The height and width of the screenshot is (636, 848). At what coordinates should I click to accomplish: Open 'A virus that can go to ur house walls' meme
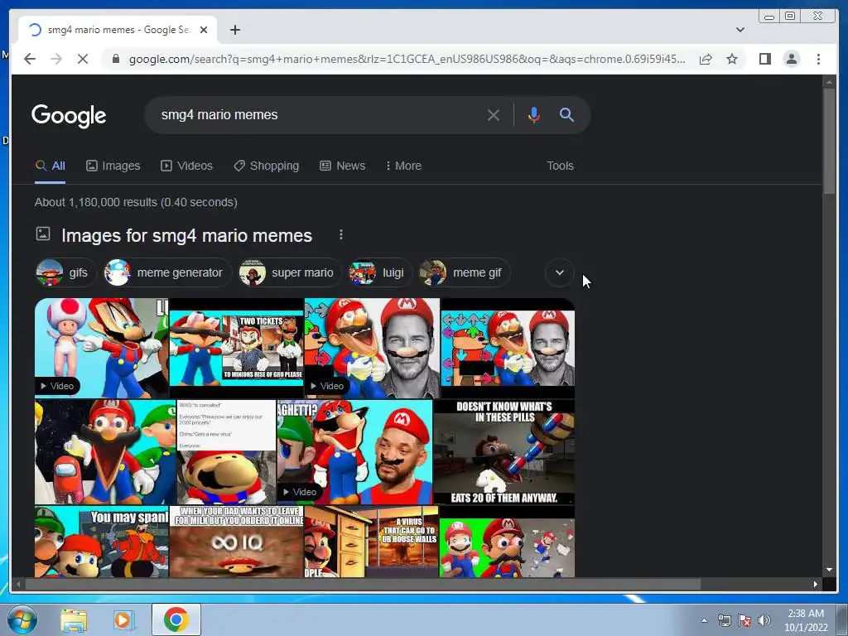pos(371,542)
